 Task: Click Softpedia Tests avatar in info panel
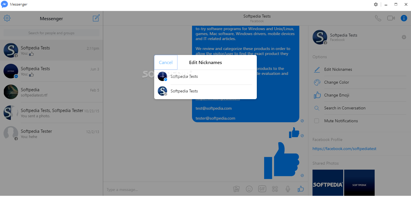[x=320, y=37]
